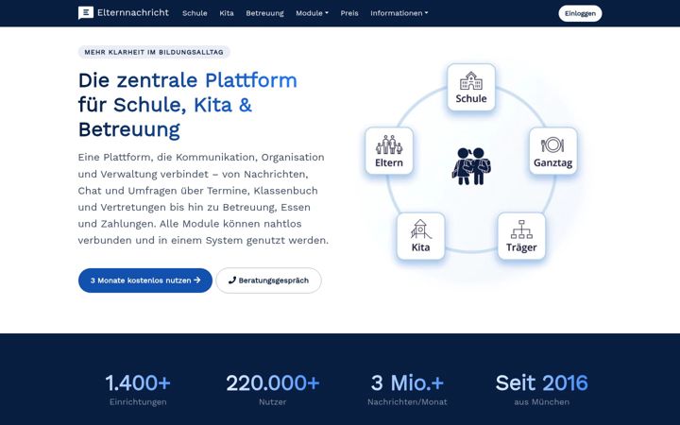Click the Beratungsgespräch button
The width and height of the screenshot is (680, 425).
[268, 280]
